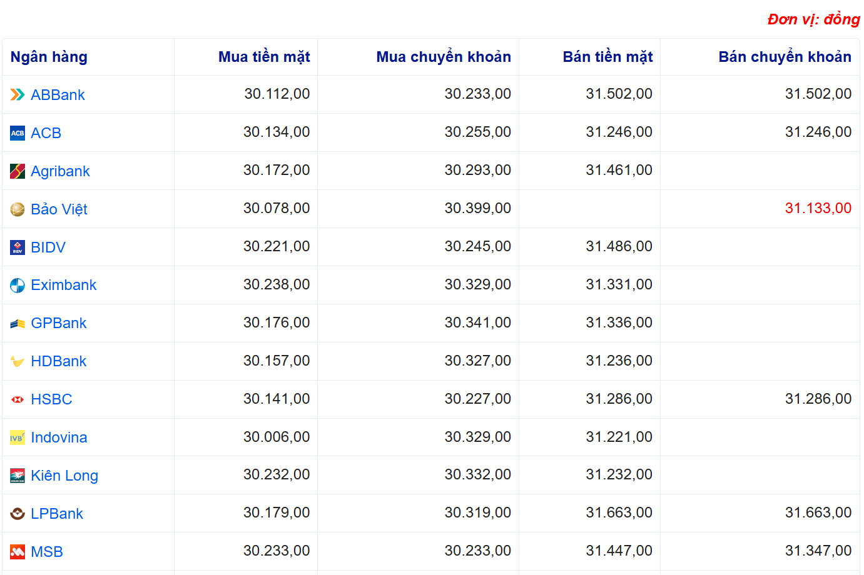Image resolution: width=864 pixels, height=575 pixels.
Task: Click the Eximbank logo icon
Action: coord(18,286)
